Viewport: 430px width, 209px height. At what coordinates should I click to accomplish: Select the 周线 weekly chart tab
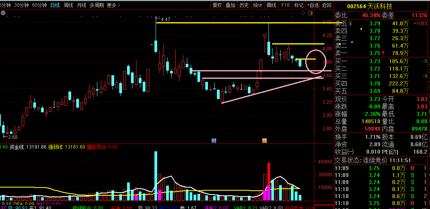point(68,5)
